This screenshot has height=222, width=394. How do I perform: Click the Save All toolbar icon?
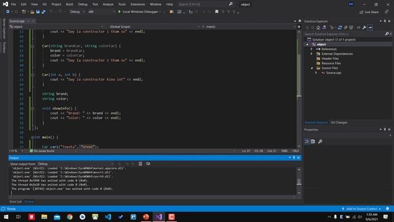[44, 12]
